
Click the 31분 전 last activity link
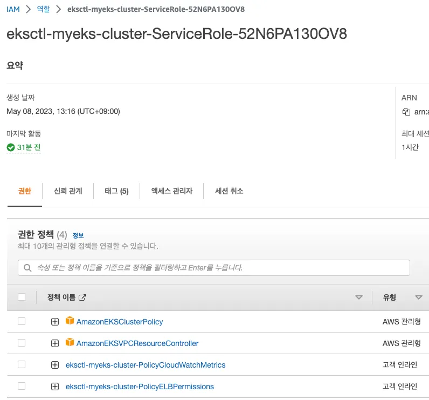[x=29, y=147]
